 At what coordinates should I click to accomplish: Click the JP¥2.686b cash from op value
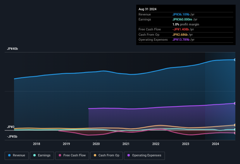click(x=180, y=35)
